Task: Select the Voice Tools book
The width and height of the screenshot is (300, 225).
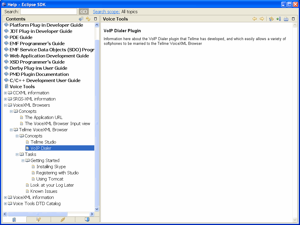Action: [x=22, y=86]
